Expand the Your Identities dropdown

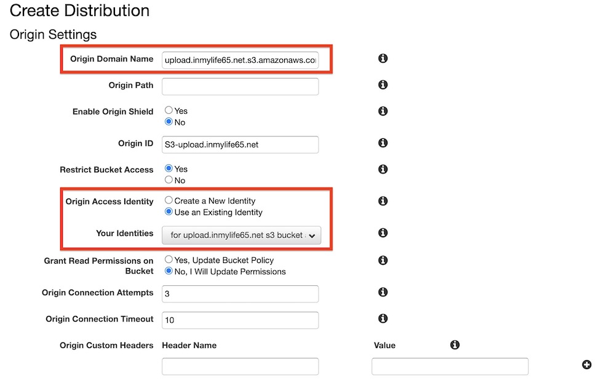pyautogui.click(x=241, y=235)
